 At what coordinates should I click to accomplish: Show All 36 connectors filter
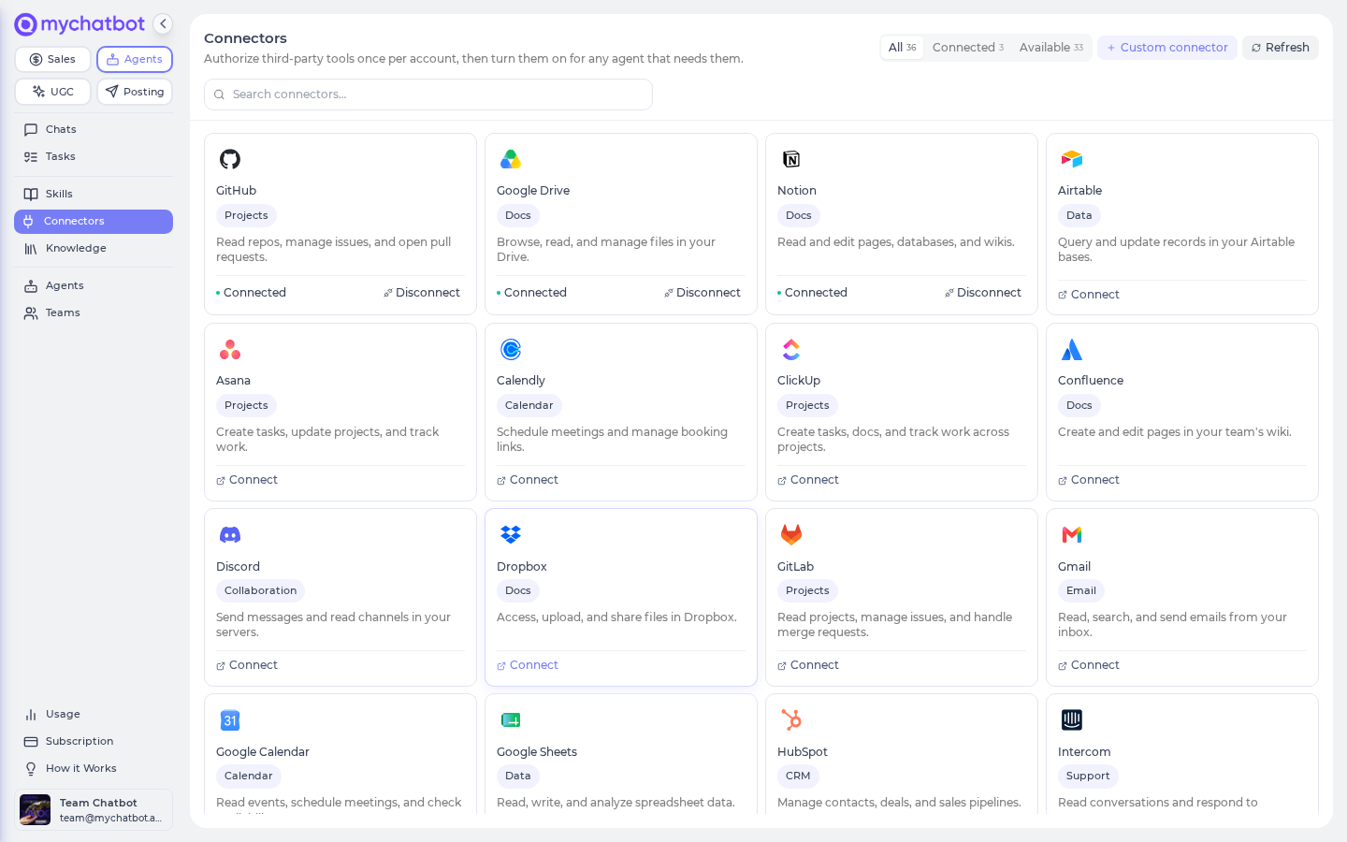(902, 48)
